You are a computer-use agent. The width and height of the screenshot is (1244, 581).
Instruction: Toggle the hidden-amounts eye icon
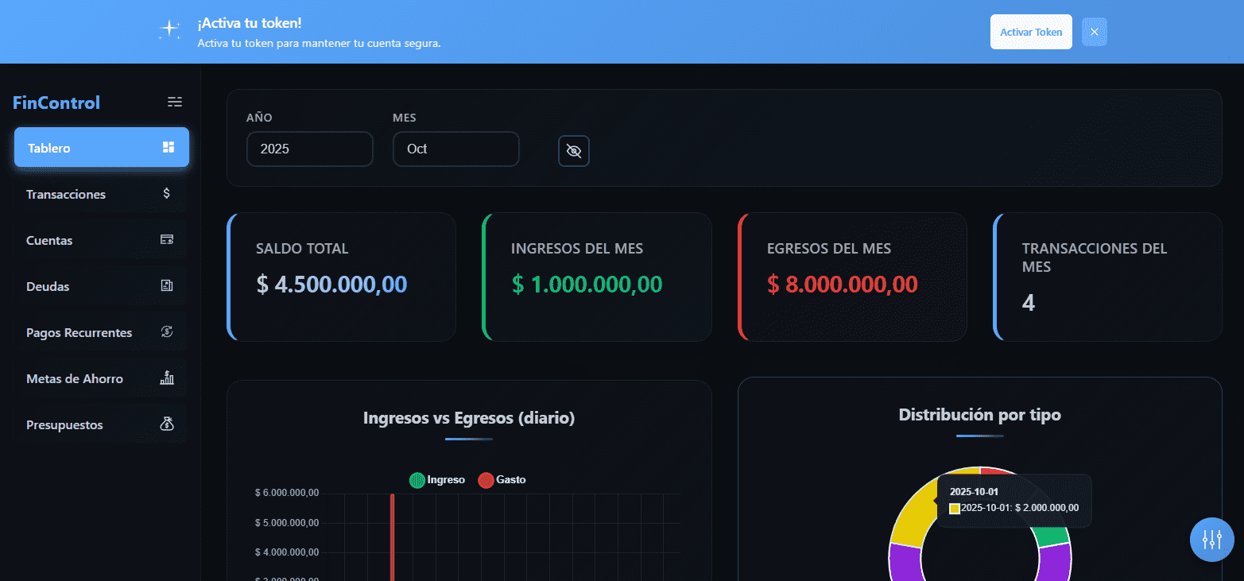point(574,150)
